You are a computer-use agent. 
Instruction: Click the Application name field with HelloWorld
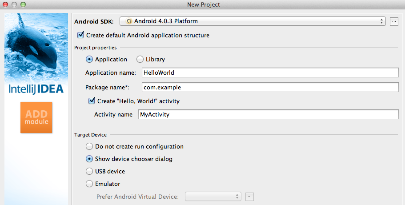(x=269, y=73)
